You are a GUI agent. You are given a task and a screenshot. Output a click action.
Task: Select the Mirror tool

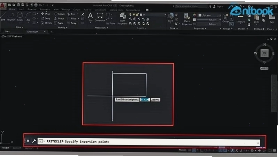pos(59,18)
